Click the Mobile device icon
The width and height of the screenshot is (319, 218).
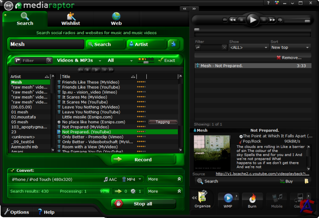[x=277, y=199]
